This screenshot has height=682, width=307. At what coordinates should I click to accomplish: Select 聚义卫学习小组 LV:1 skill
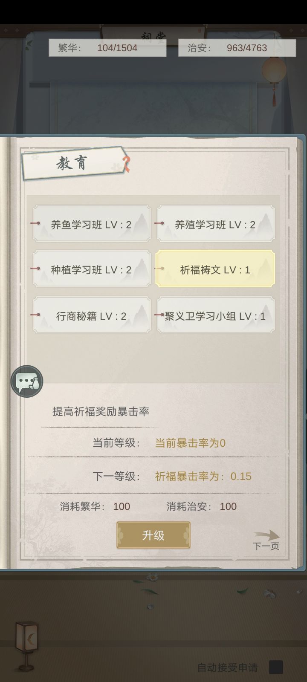pyautogui.click(x=215, y=315)
